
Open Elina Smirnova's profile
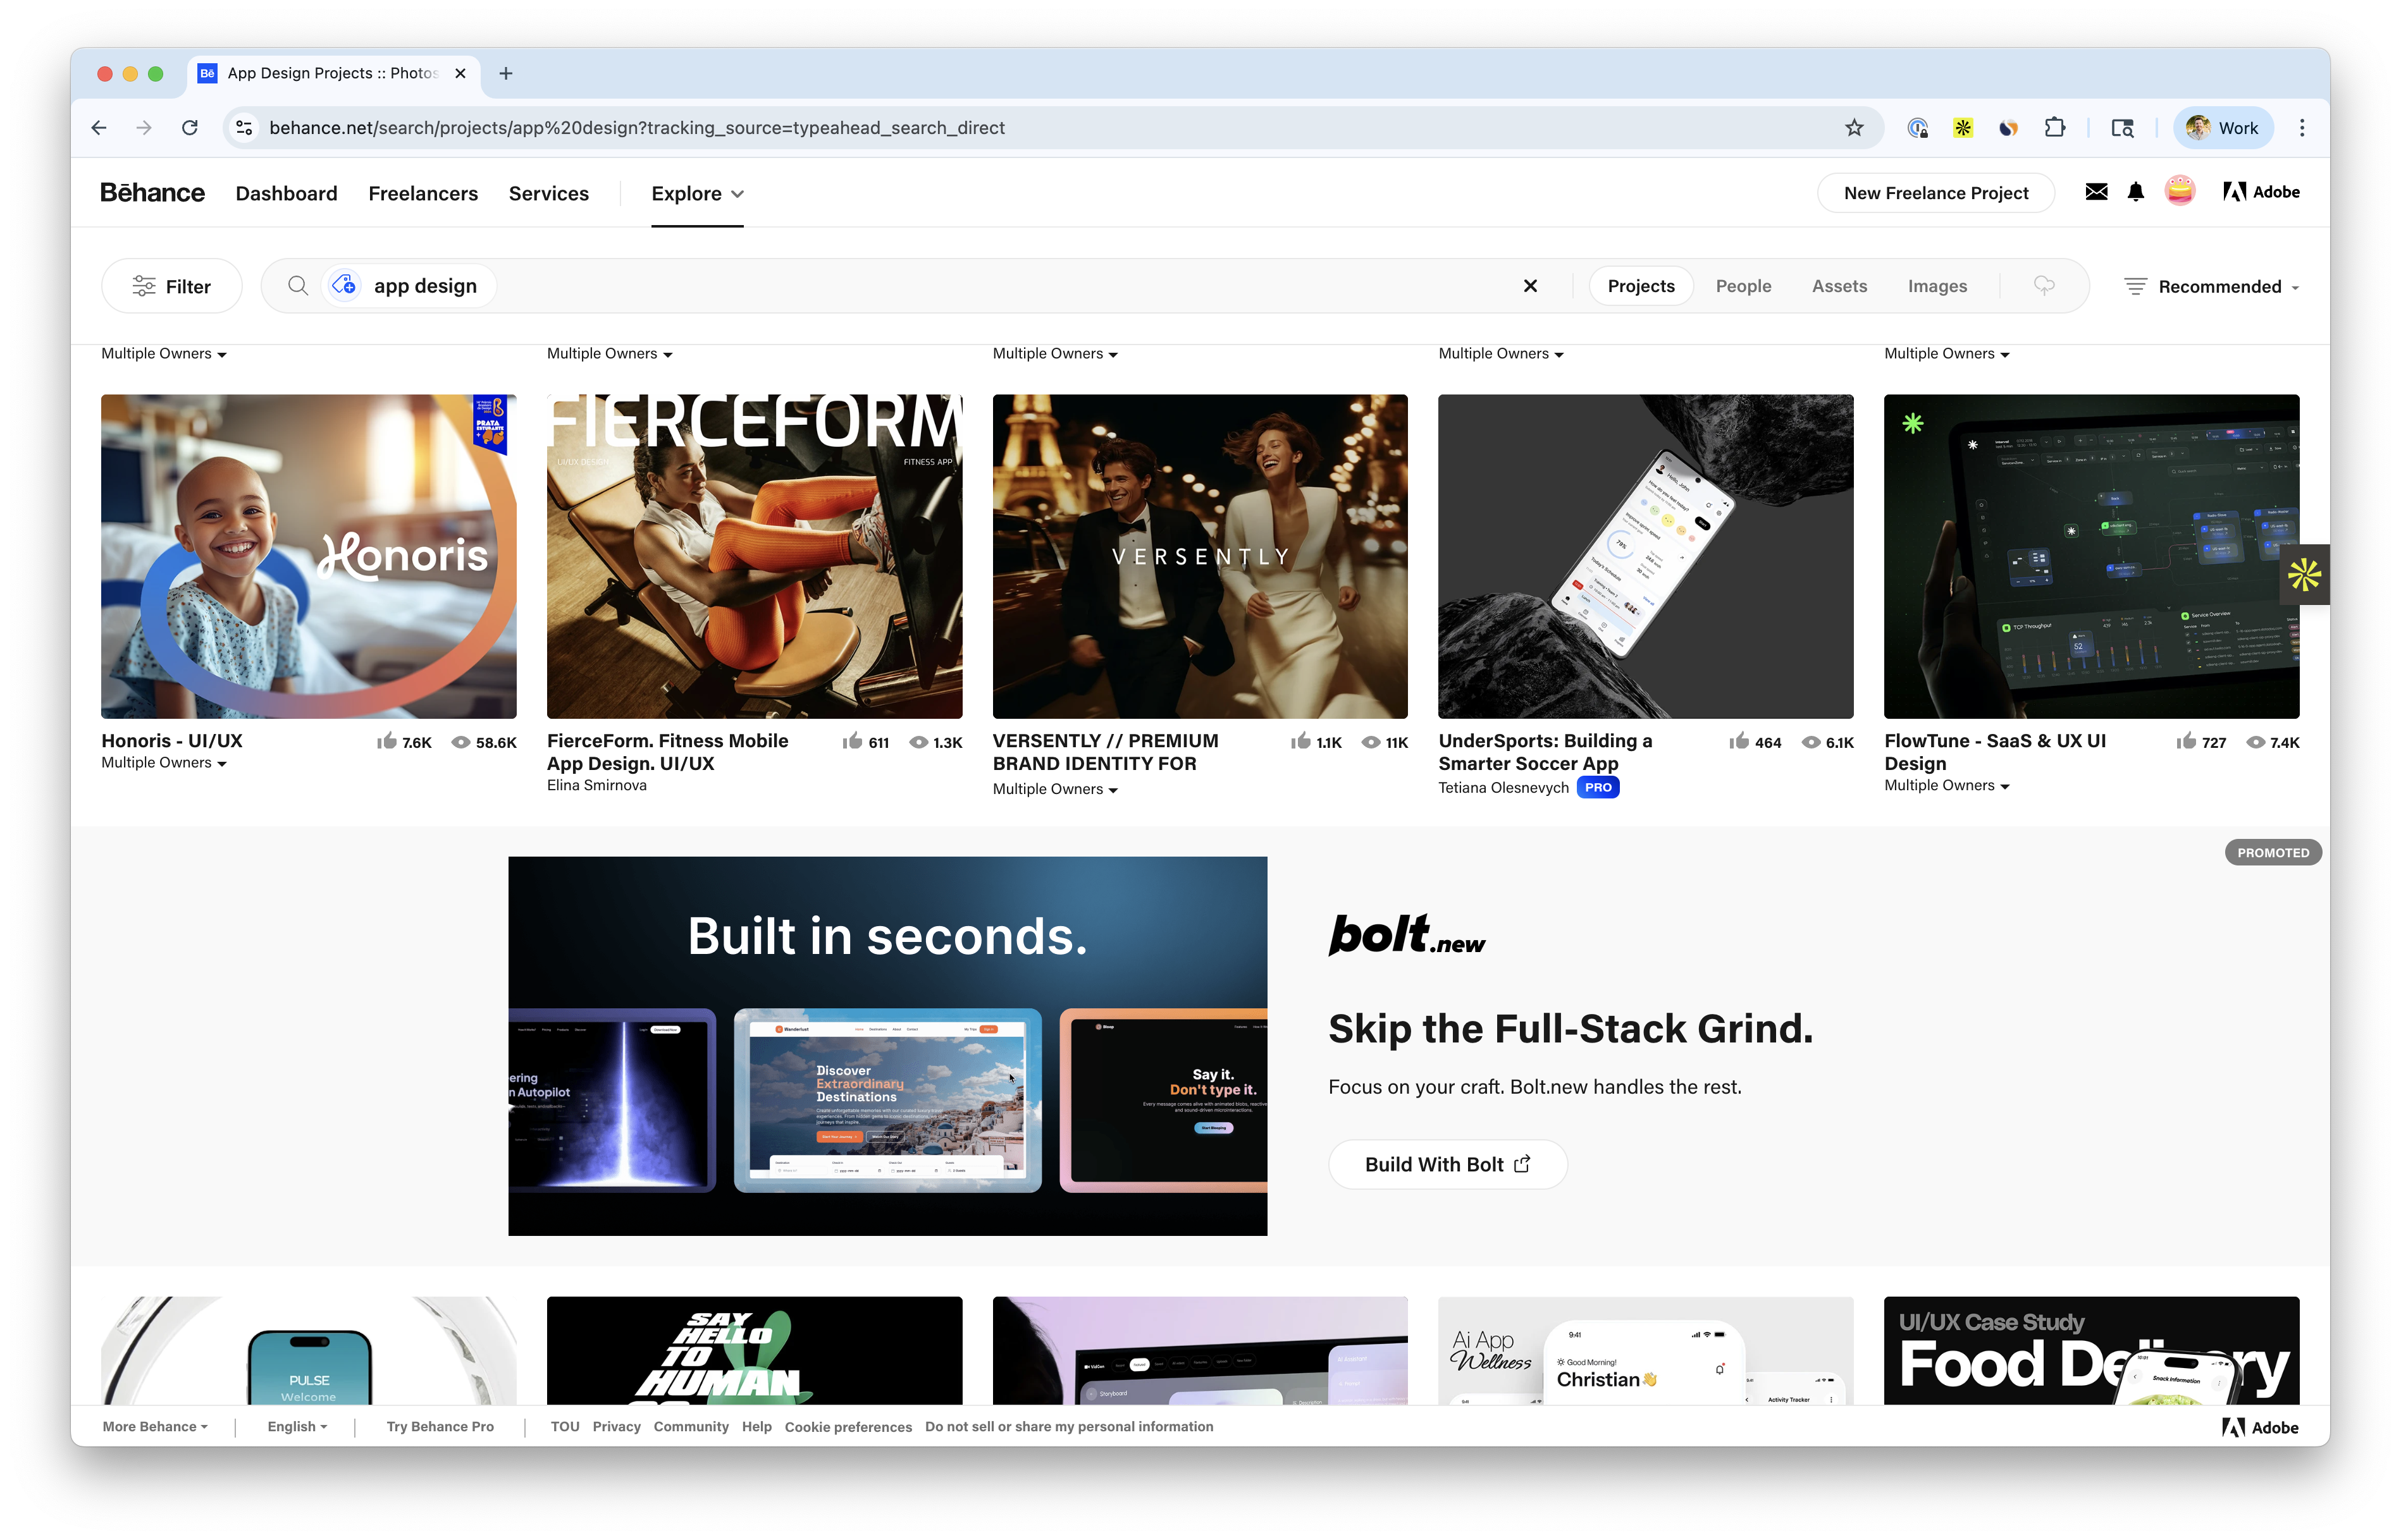(596, 786)
